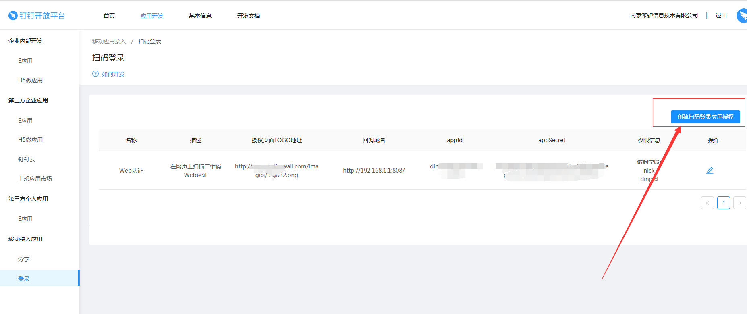Open 上架应用市场 sidebar item
The height and width of the screenshot is (314, 747).
(x=35, y=179)
